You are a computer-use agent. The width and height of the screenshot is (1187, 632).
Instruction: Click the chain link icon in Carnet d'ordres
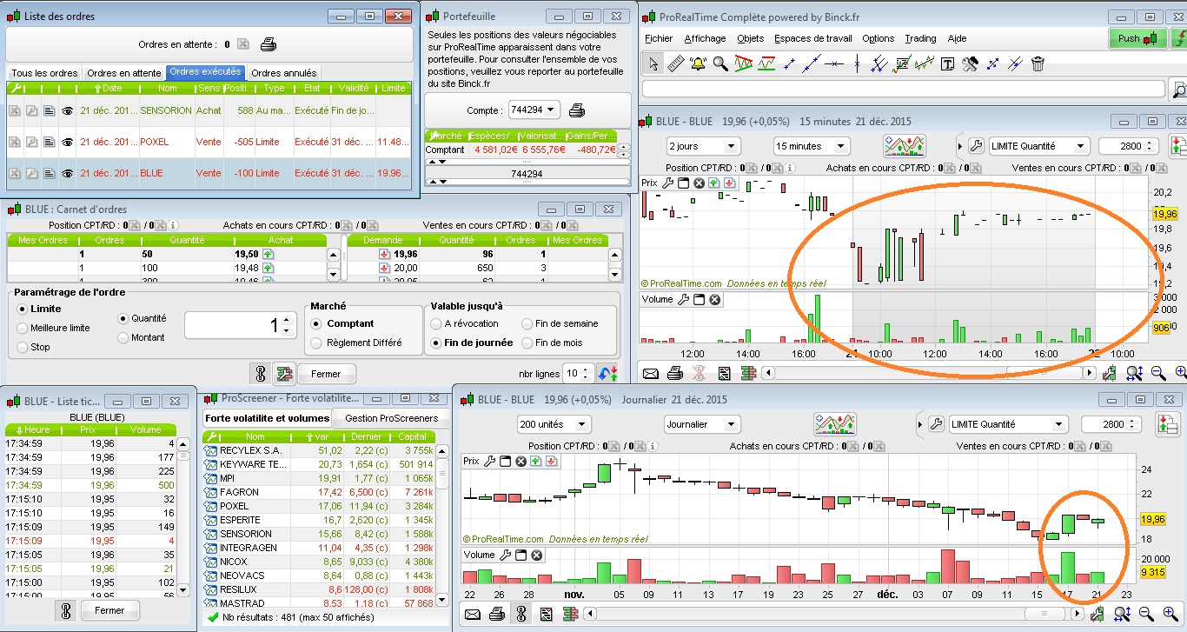259,374
